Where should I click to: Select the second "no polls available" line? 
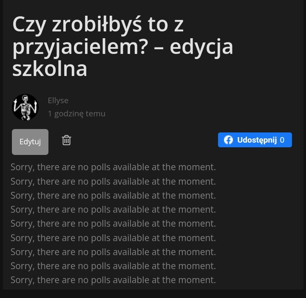tap(113, 181)
